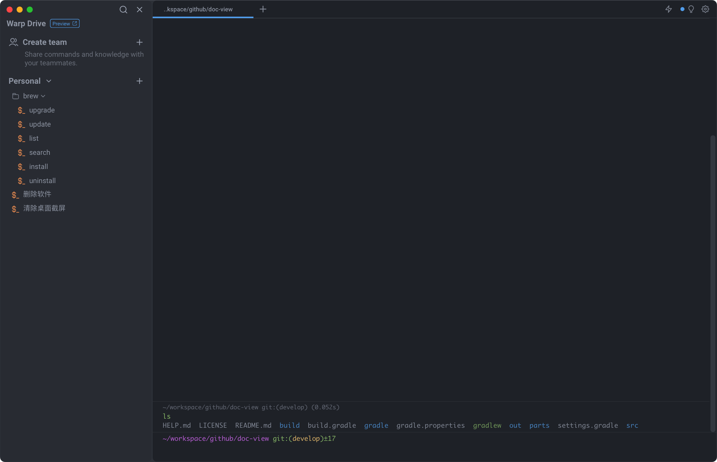
Task: Open Warp Drive search
Action: pos(123,10)
